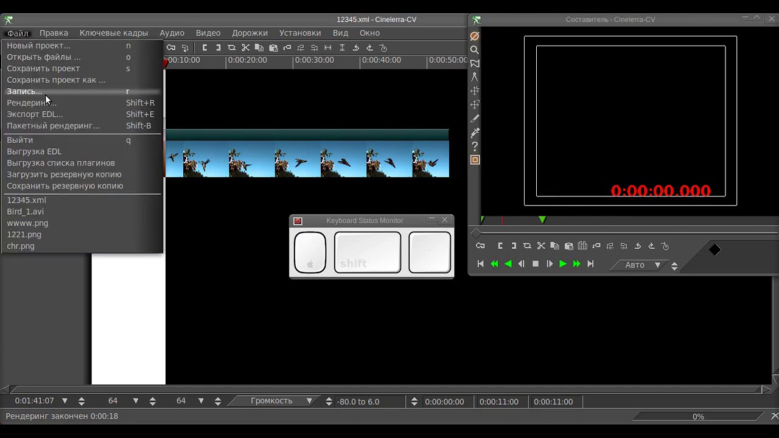
Task: Click the -80.0 to 6.0 range field
Action: click(x=370, y=401)
